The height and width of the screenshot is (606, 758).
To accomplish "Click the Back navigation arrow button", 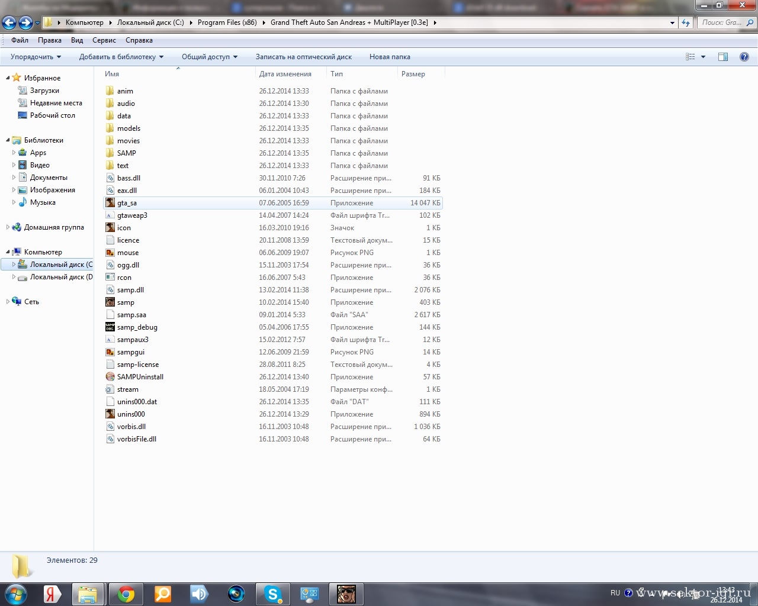I will point(9,22).
